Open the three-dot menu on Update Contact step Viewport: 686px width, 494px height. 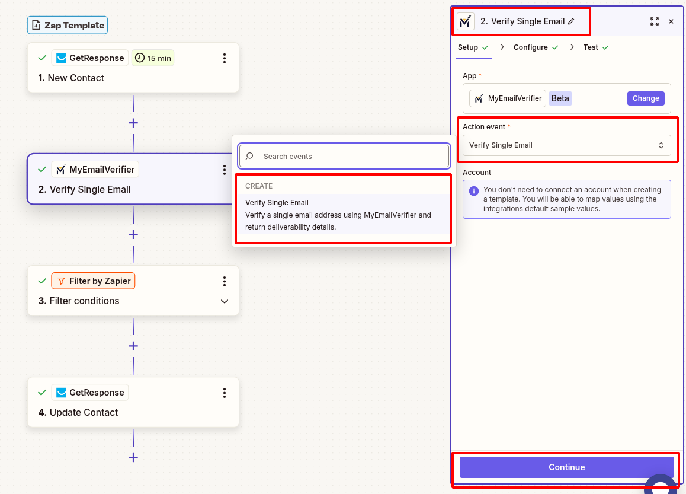(x=224, y=393)
